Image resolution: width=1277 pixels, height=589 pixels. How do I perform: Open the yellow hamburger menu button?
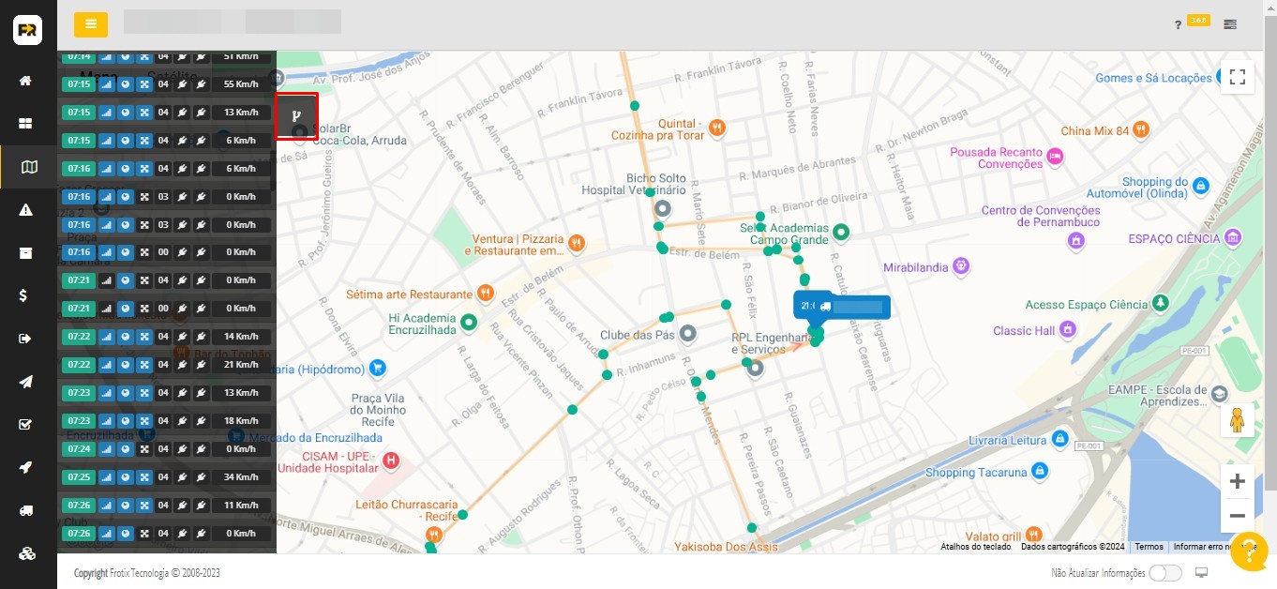(91, 24)
